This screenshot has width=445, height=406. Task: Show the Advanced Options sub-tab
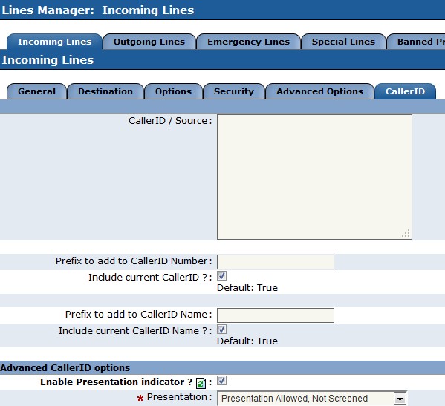[320, 91]
